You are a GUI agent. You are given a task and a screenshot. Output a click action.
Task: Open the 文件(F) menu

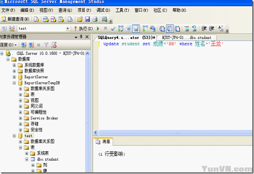point(8,10)
